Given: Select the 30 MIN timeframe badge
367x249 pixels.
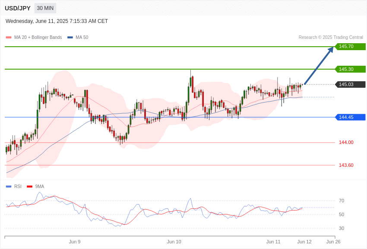Looking at the screenshot, I should pos(45,8).
